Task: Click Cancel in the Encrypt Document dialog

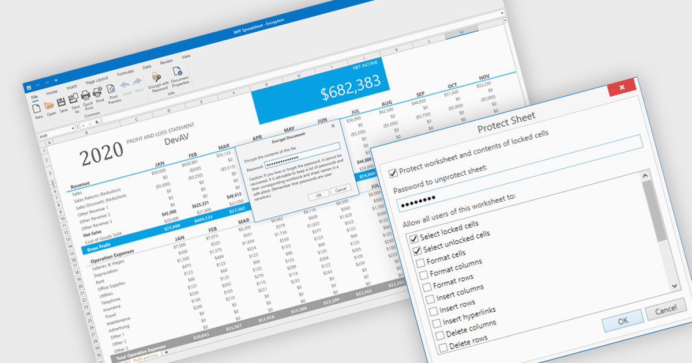Action: tap(341, 189)
